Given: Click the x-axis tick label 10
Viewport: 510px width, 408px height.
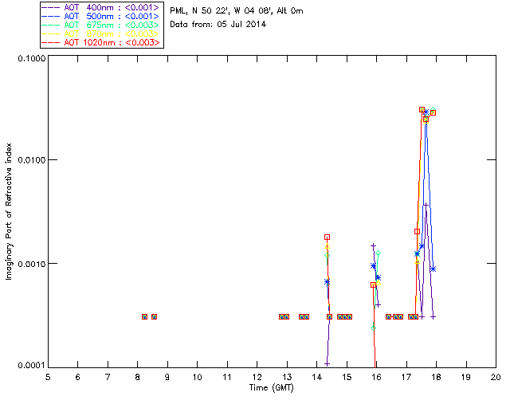Looking at the screenshot, I should (x=197, y=377).
